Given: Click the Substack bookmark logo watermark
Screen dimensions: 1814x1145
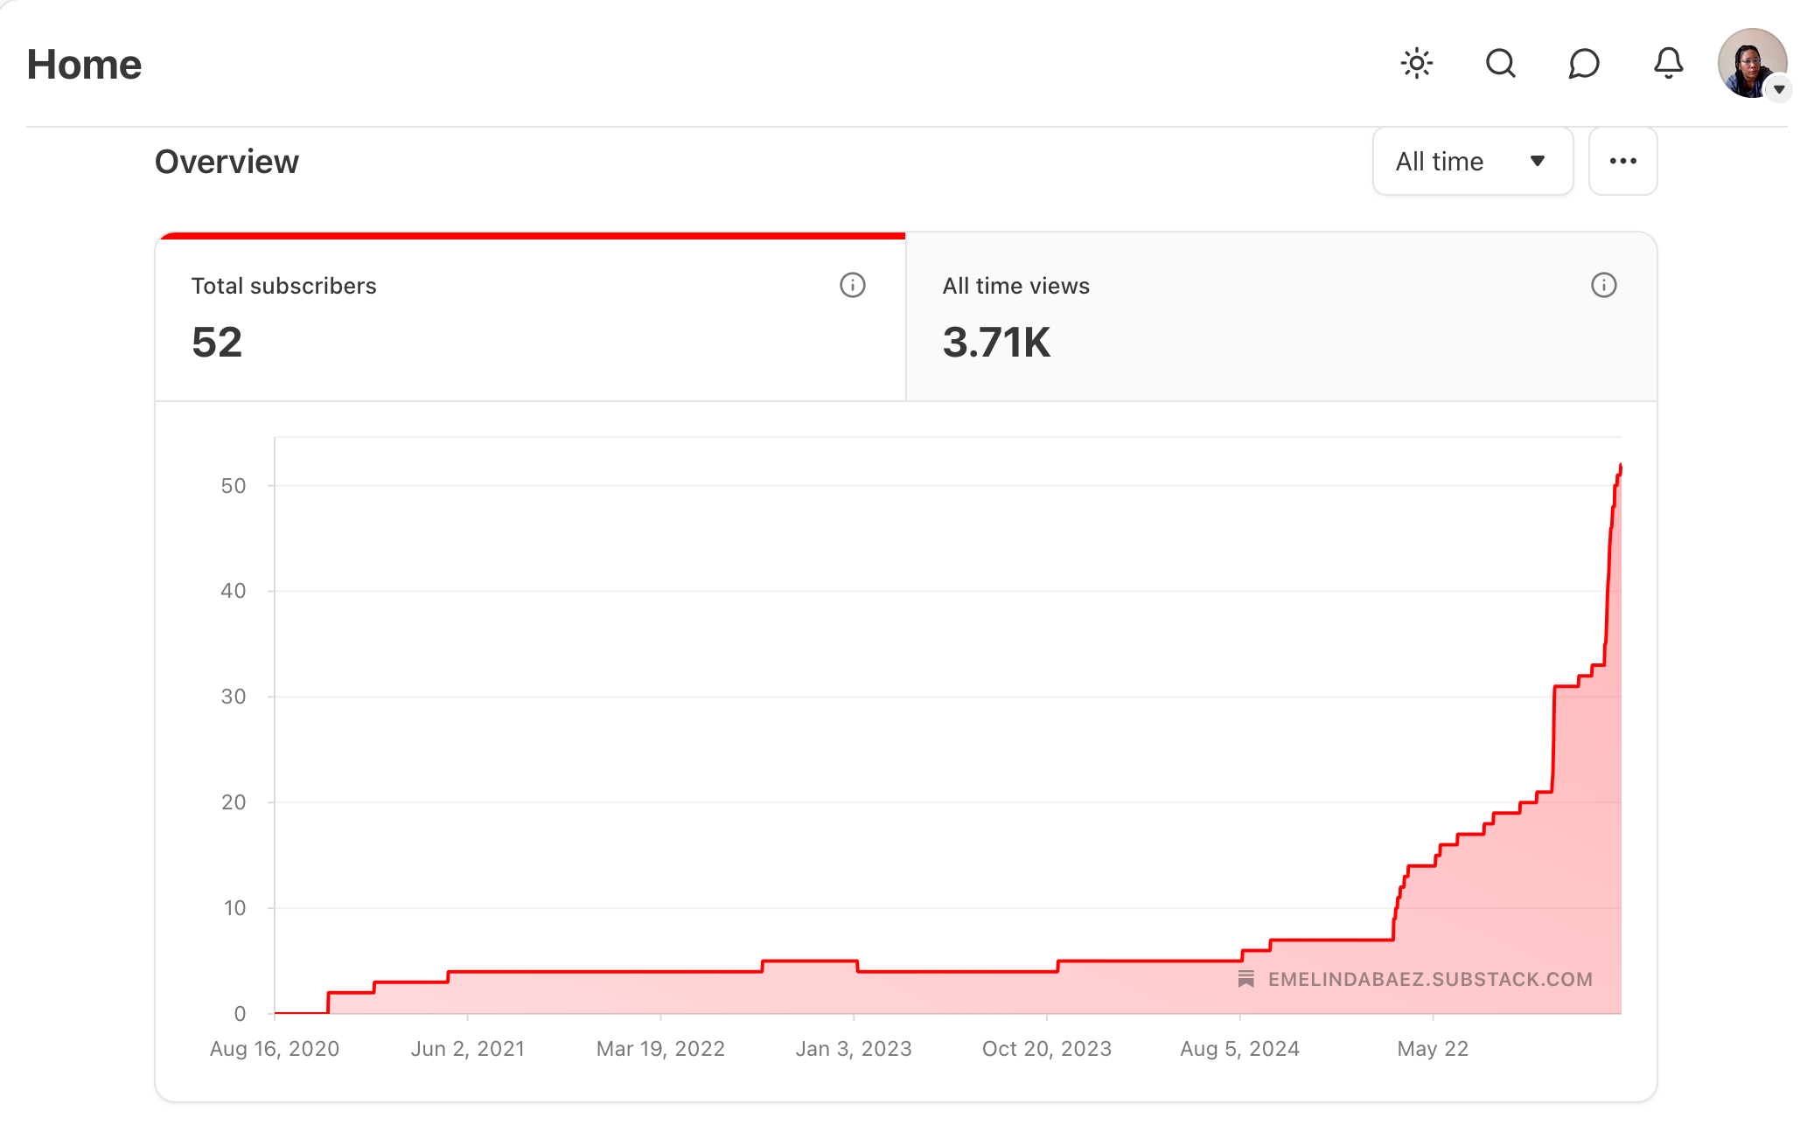Looking at the screenshot, I should tap(1246, 979).
